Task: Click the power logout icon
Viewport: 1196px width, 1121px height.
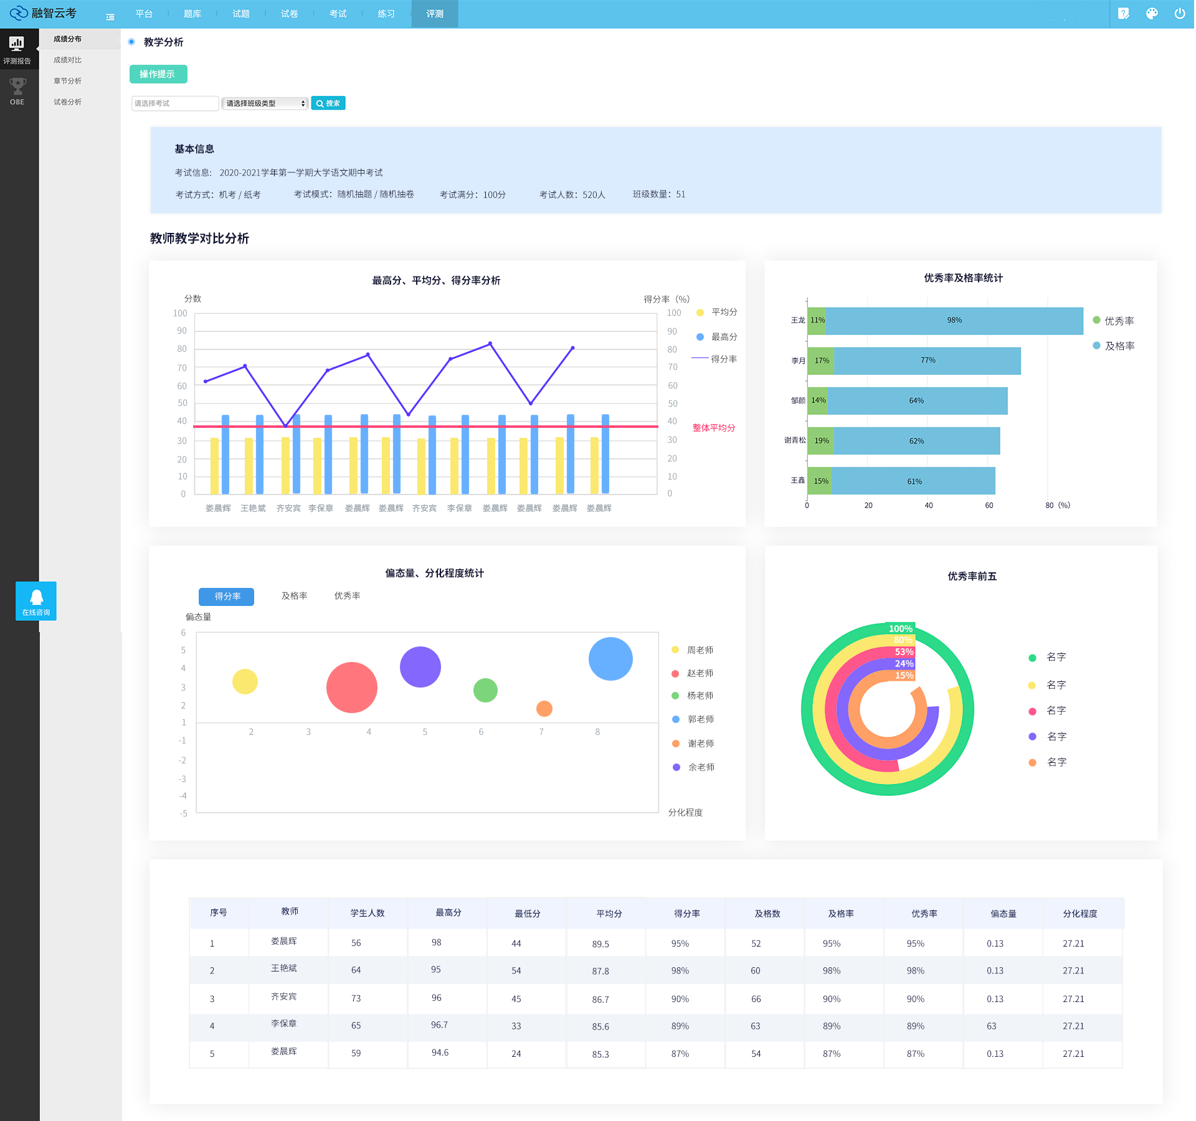Action: tap(1180, 14)
